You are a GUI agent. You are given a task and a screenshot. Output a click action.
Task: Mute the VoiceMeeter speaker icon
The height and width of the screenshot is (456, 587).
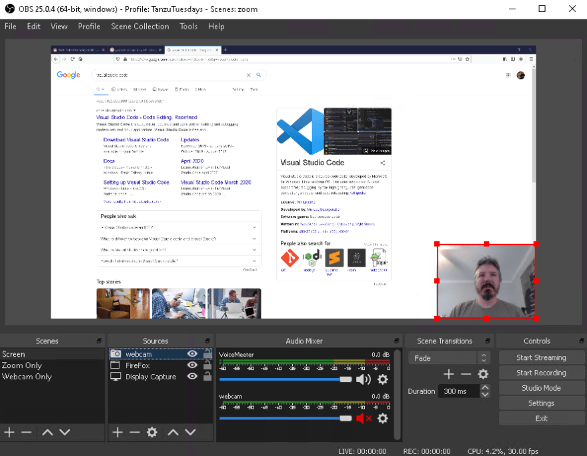(x=363, y=379)
